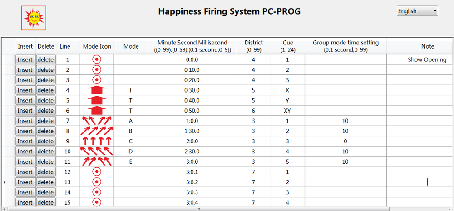Open the English language dropdown
454x211 pixels.
417,11
